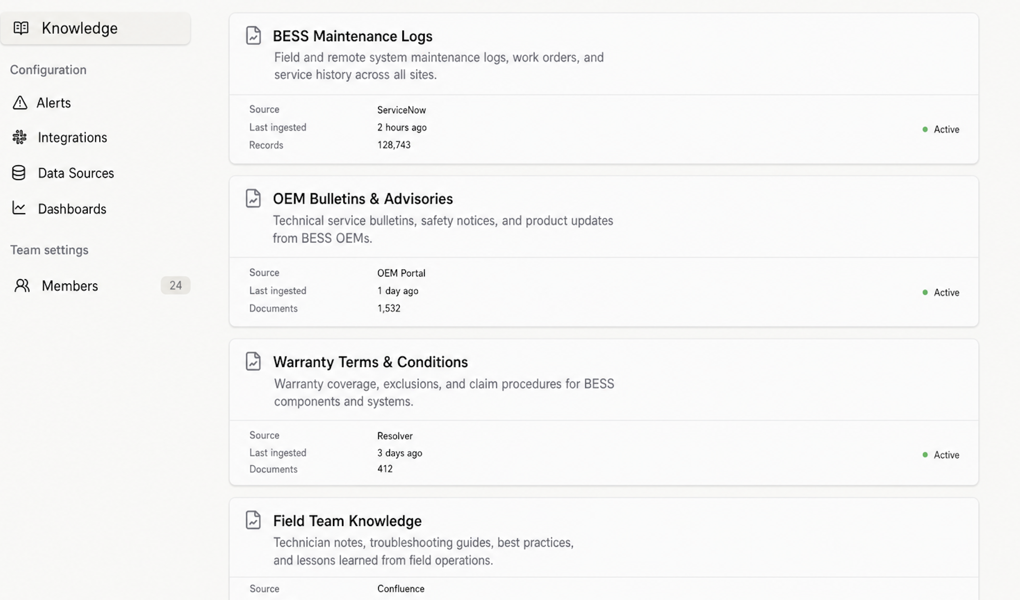
Task: Open the Members list showing 24 members
Action: [70, 285]
